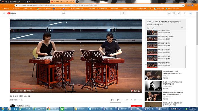
Task: Open the more actions ellipsis under video
Action: pos(140,100)
